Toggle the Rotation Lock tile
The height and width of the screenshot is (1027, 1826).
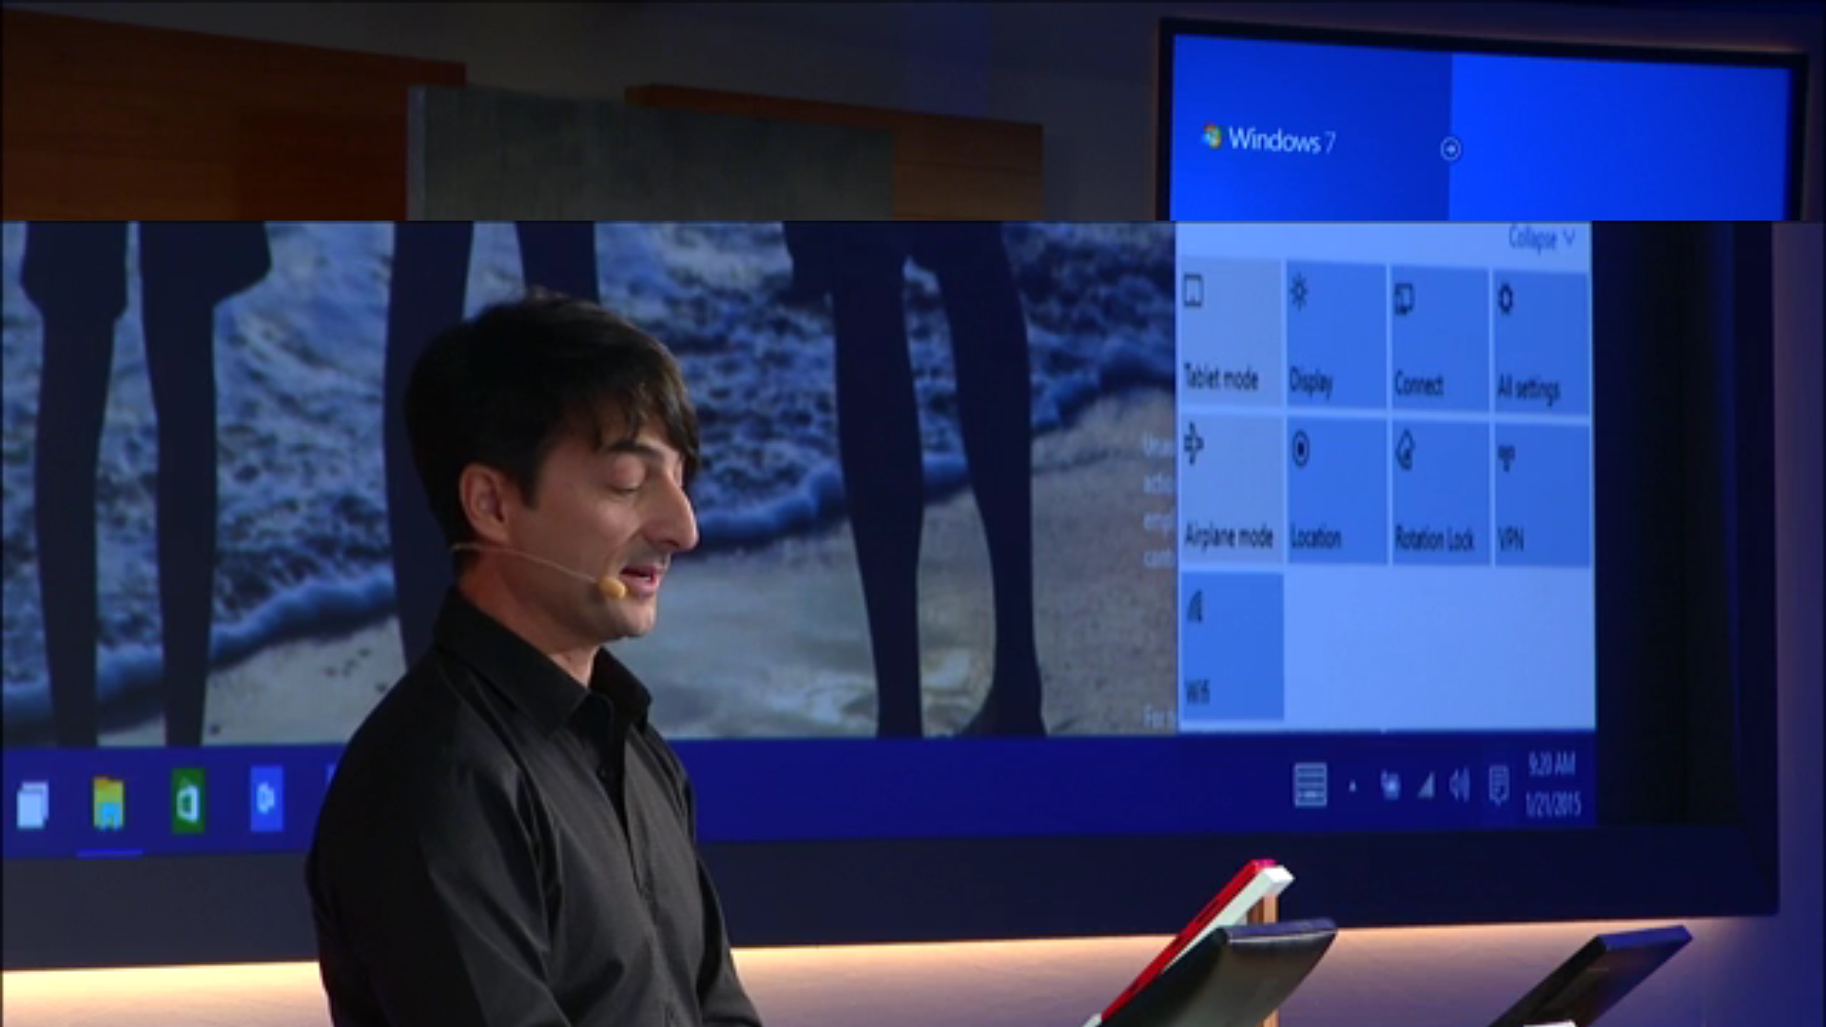[x=1439, y=494]
